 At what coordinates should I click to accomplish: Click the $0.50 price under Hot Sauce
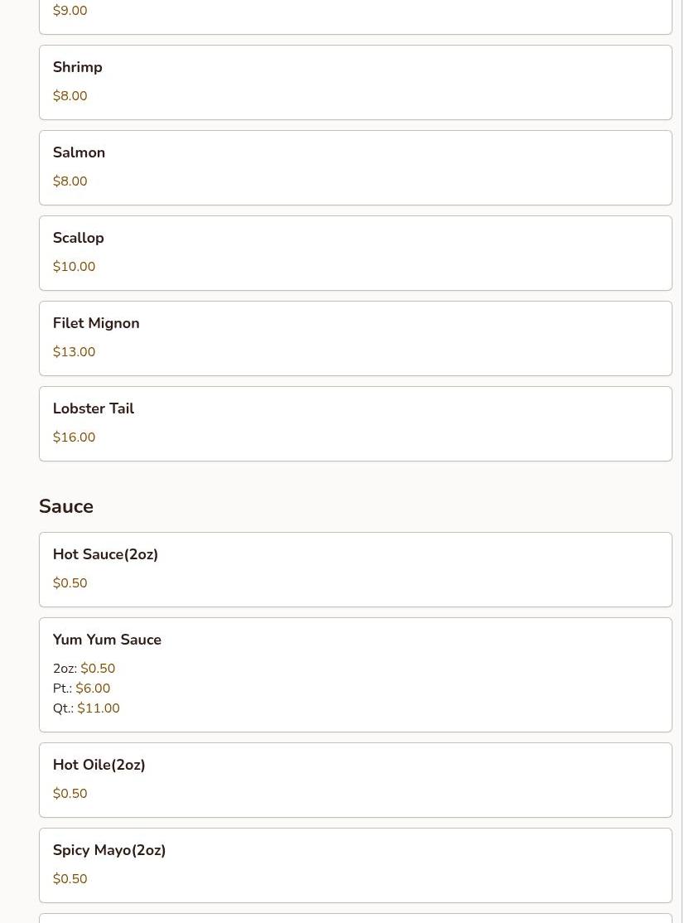pos(70,583)
